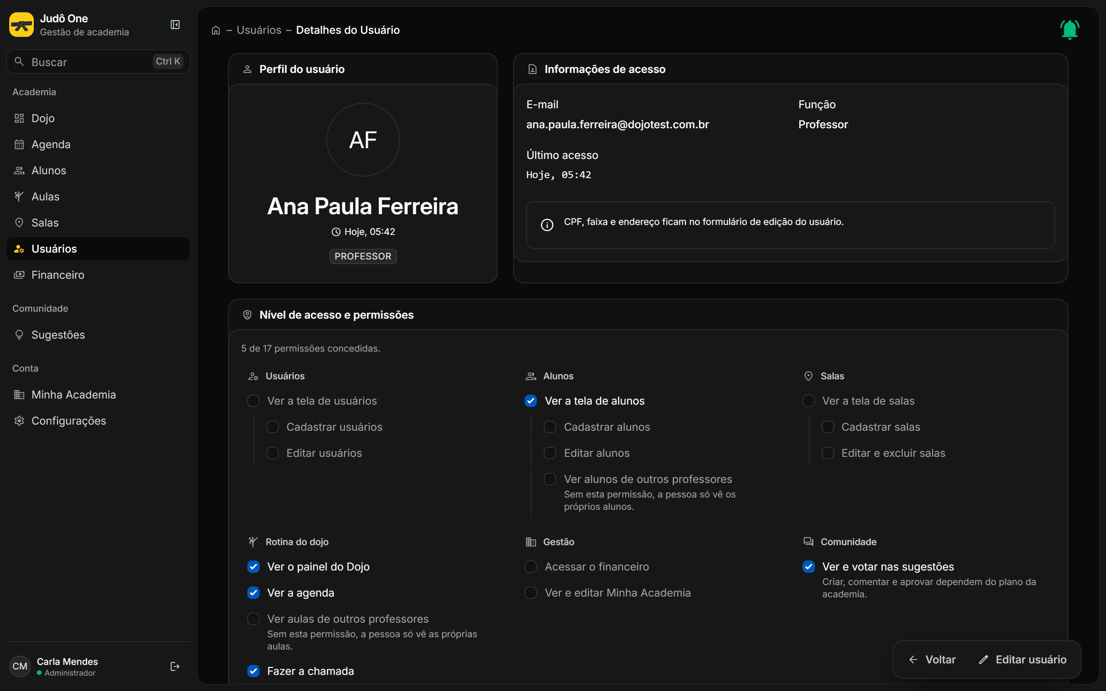
Task: Click the CM avatar in the sidebar footer
Action: 20,666
